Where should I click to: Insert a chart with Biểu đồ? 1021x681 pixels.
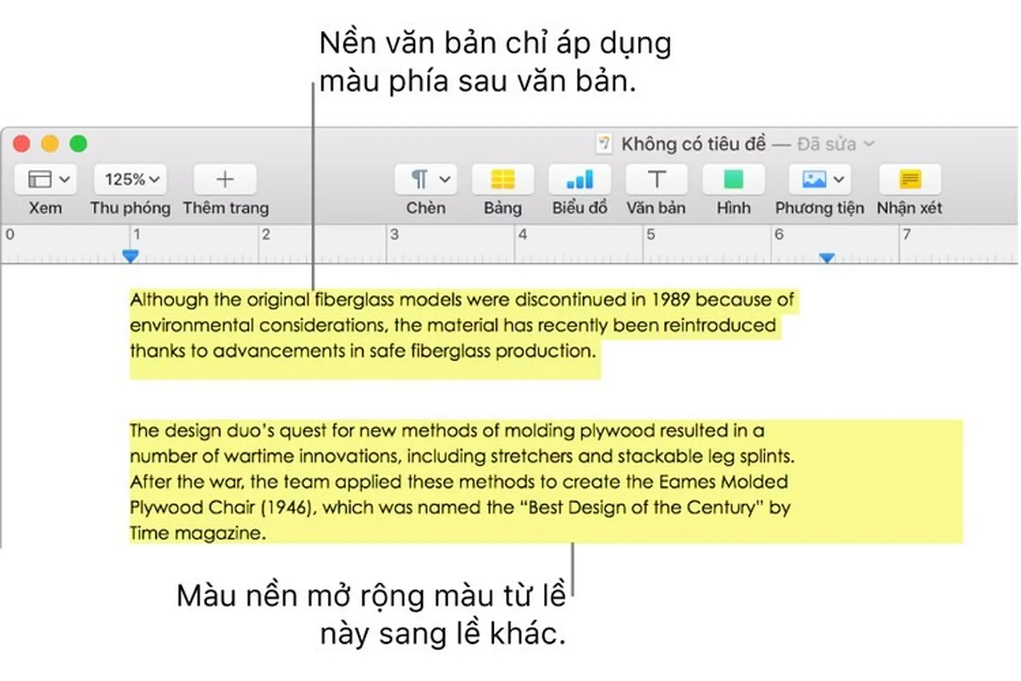coord(580,179)
